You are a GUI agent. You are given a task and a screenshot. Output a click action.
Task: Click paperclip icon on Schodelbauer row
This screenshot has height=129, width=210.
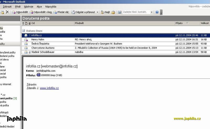coord(30,52)
